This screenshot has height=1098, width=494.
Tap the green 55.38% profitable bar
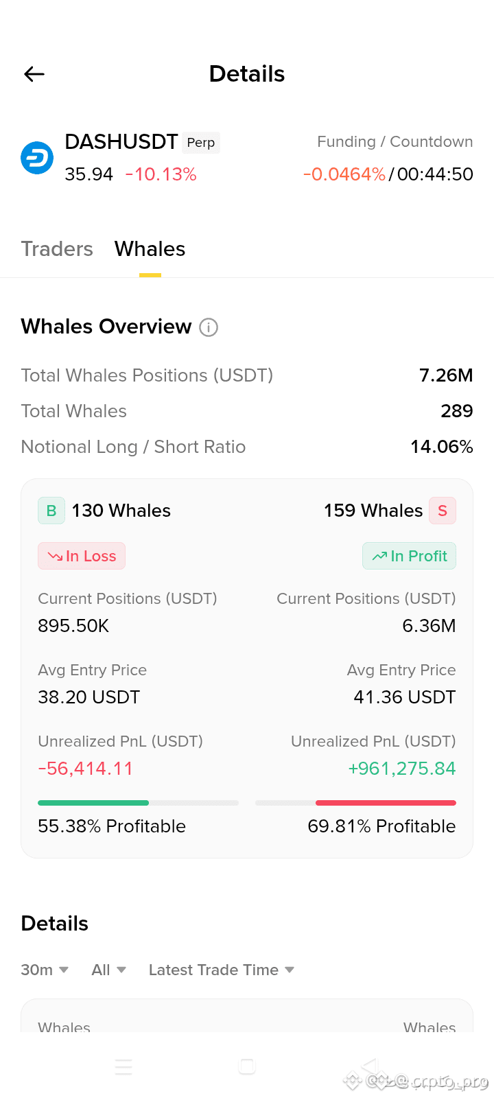coord(93,803)
